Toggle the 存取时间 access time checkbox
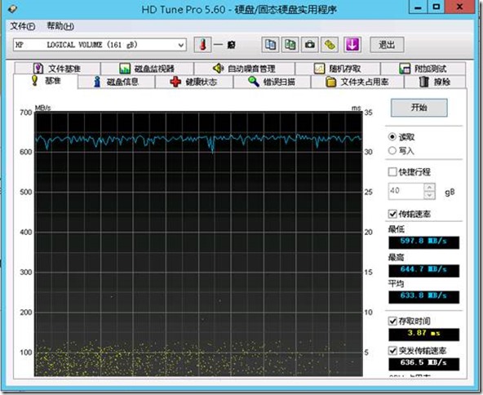Image resolution: width=483 pixels, height=395 pixels. (x=392, y=322)
